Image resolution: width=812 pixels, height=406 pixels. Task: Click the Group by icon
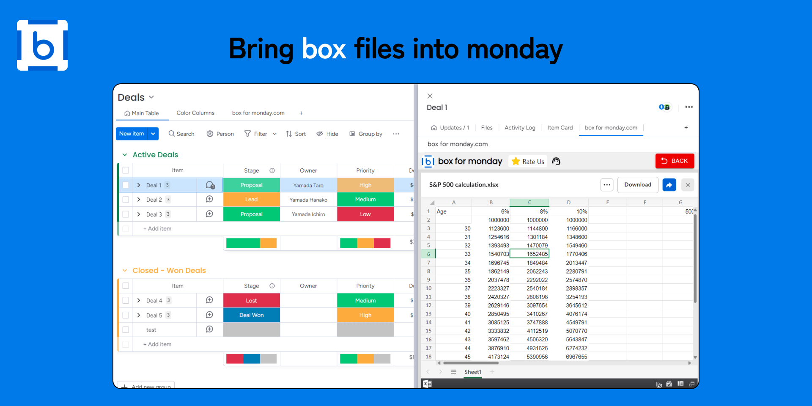pyautogui.click(x=352, y=134)
